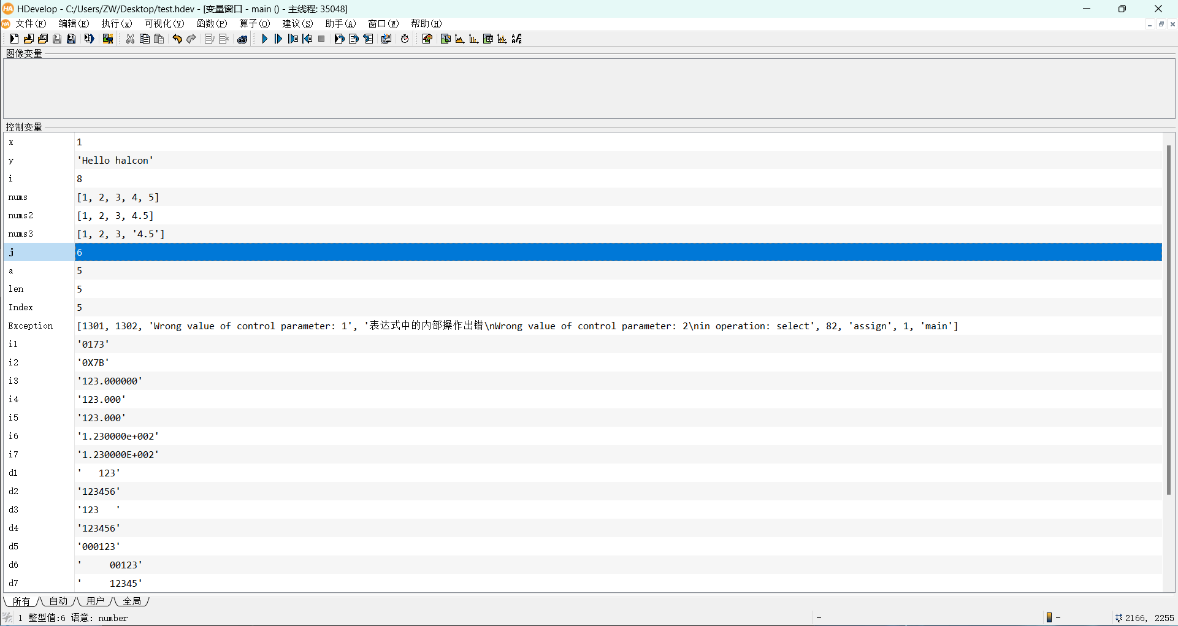Click the binoculars Find icon

[x=242, y=39]
